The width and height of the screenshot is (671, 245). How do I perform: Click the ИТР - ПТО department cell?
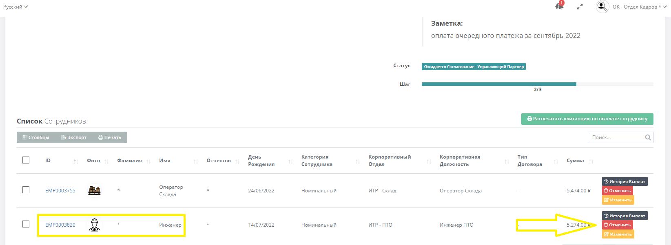click(380, 225)
